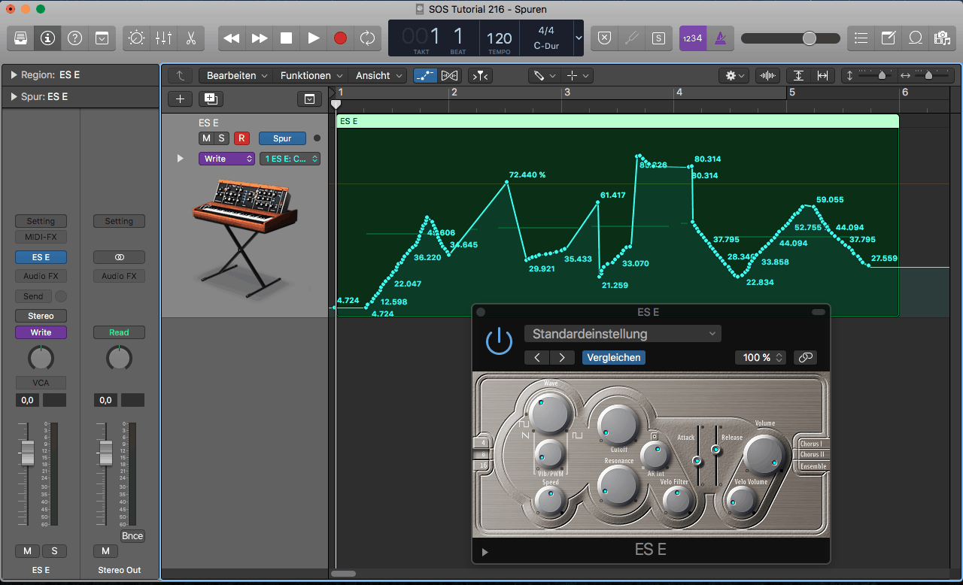Viewport: 963px width, 585px height.
Task: Open the Mixer from the toolbar
Action: 163,38
